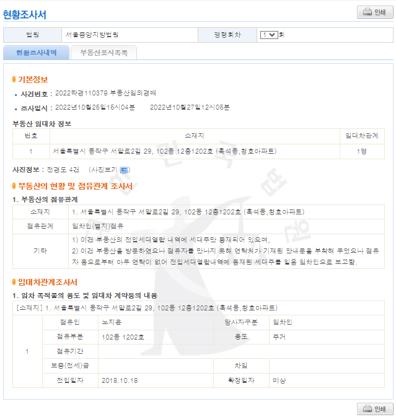Select the case number 2022타경110378 text
396x417 pixels.
(81, 93)
